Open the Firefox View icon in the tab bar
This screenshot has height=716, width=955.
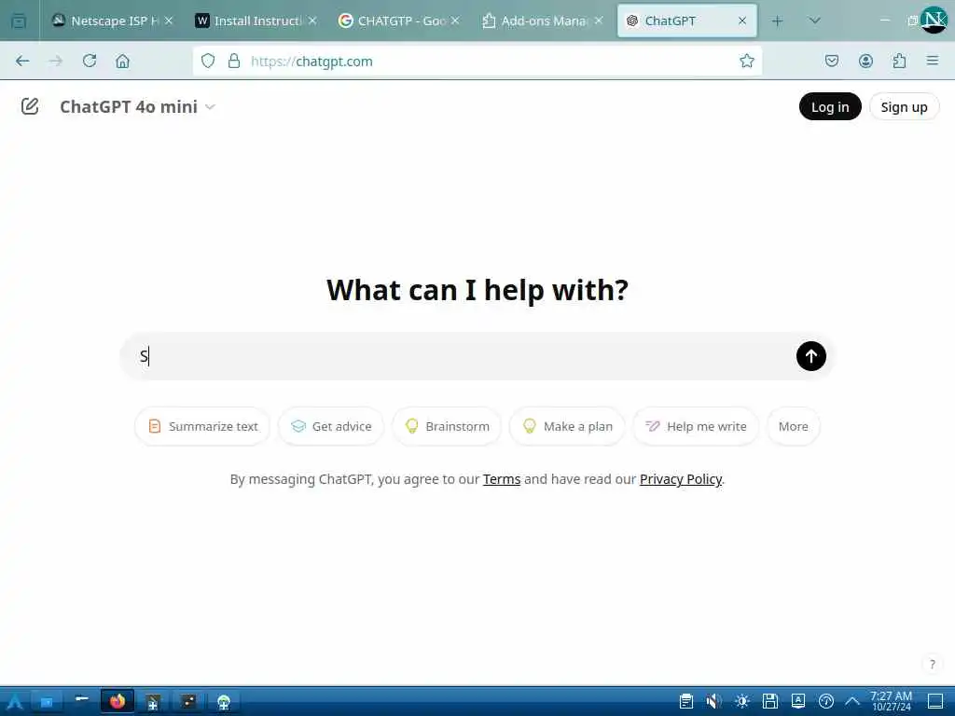click(x=19, y=21)
